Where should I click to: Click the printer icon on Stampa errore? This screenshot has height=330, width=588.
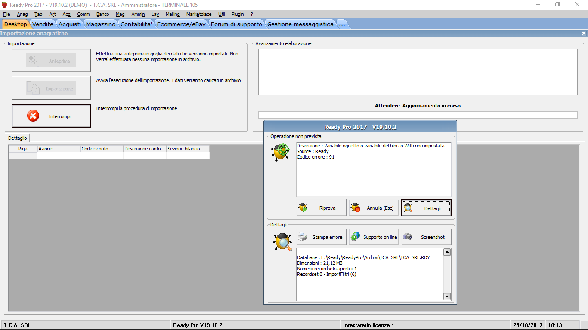(x=303, y=237)
